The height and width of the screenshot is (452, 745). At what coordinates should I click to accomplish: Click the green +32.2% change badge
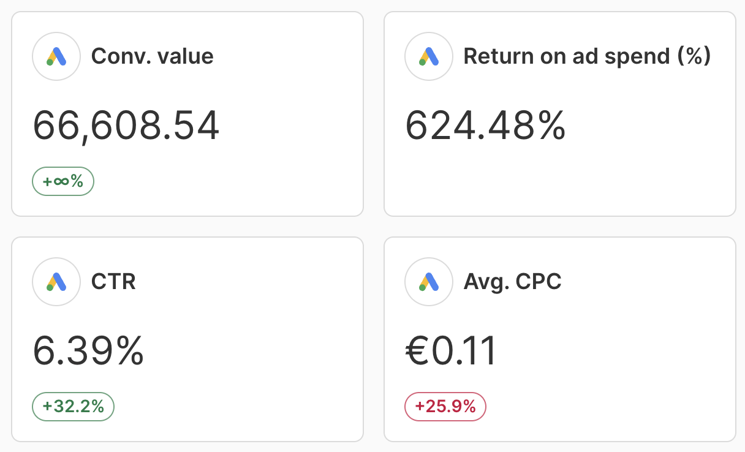[x=73, y=407]
